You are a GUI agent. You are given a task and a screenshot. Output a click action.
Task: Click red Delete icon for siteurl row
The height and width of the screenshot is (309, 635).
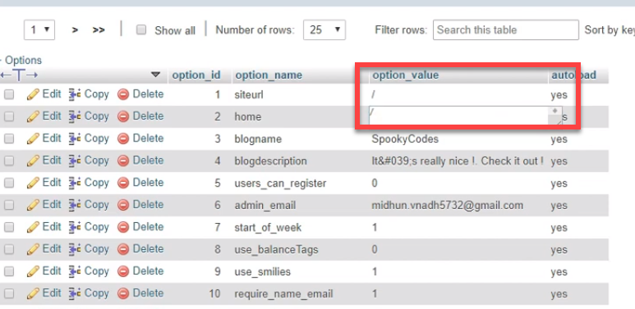click(123, 94)
